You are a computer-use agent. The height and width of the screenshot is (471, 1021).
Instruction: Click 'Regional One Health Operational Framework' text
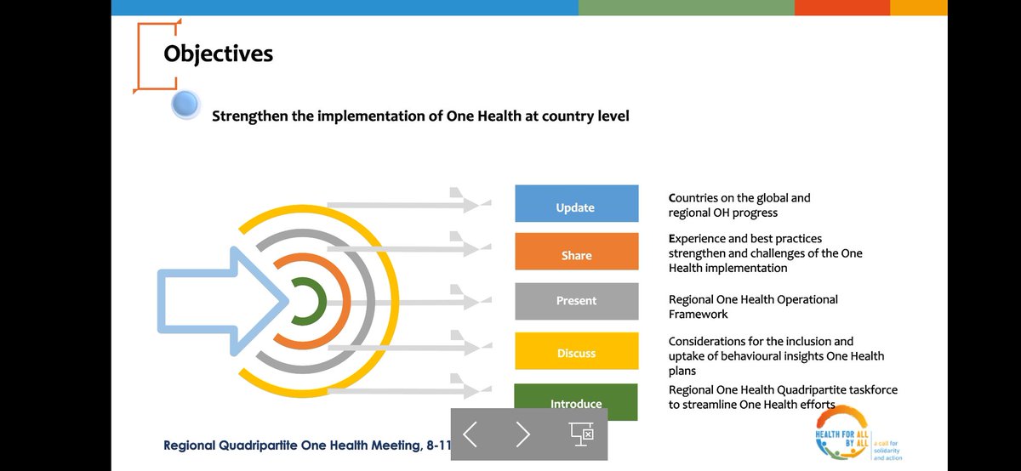coord(753,307)
